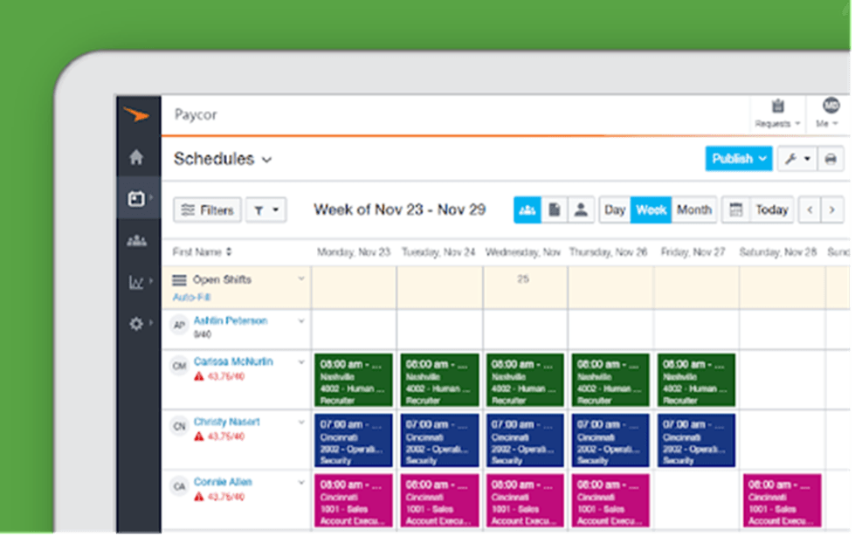
Task: Open the analytics chart icon in sidebar
Action: click(136, 283)
